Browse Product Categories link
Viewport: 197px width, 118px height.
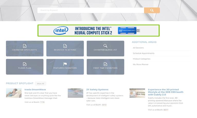[x=142, y=59]
